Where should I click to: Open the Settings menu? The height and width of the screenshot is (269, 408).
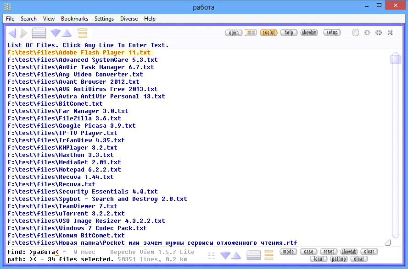click(x=104, y=19)
